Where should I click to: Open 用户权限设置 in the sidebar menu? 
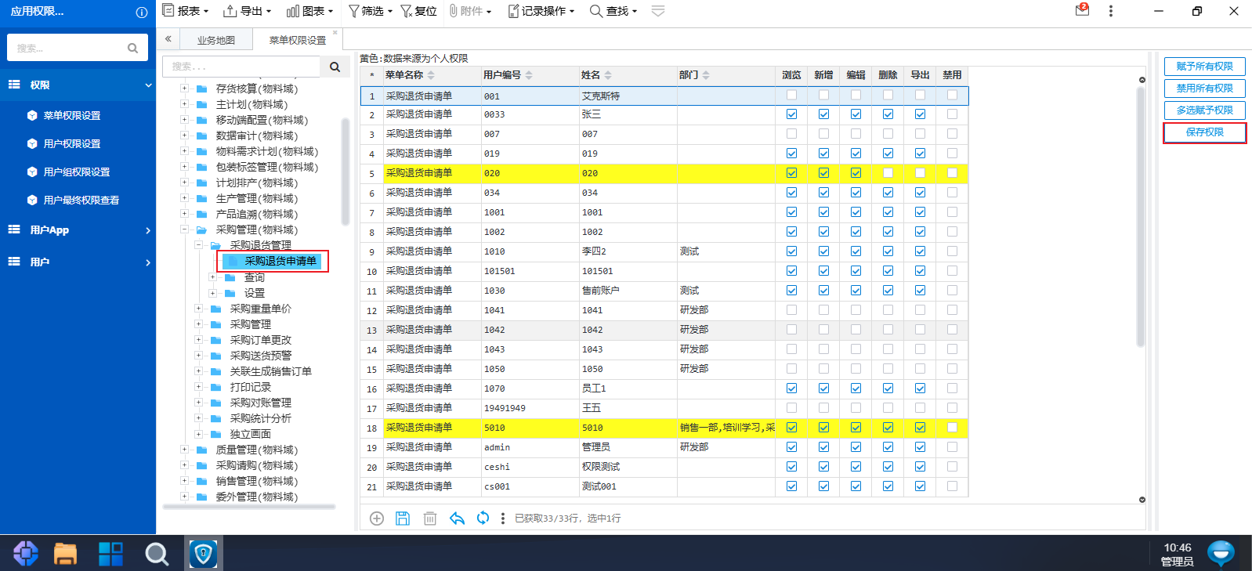click(x=72, y=144)
